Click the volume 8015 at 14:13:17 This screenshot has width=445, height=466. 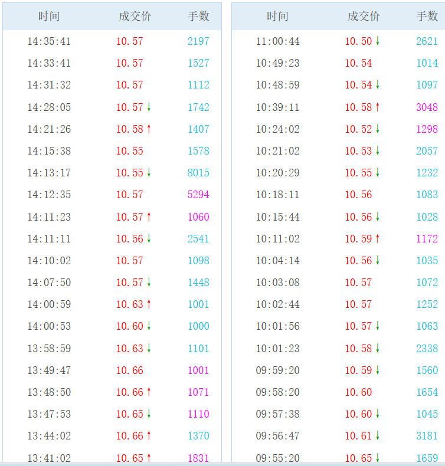[x=198, y=173]
